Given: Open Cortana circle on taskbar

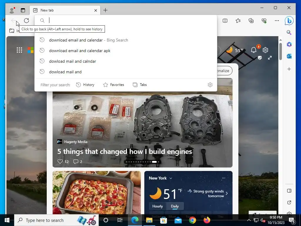Looking at the screenshot, I should click(x=106, y=220).
